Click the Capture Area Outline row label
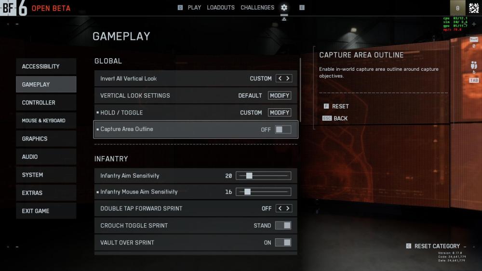Viewport: 482px width, 271px height. point(127,129)
